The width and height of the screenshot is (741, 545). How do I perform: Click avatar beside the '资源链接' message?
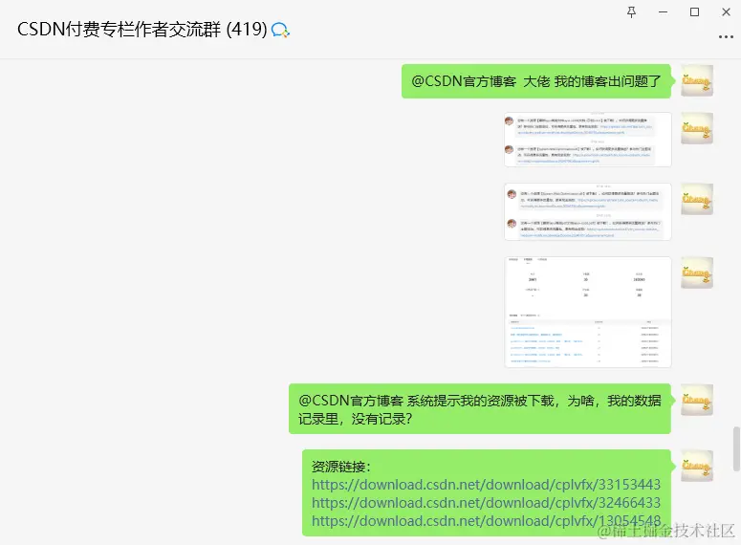point(697,466)
